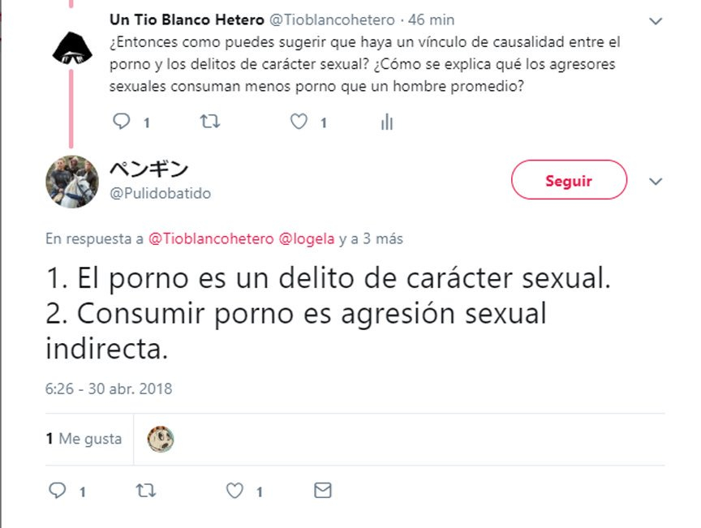Follow @Pulidobatido with Seguir button
The image size is (701, 528).
[x=569, y=180]
